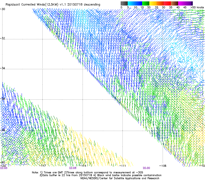The image size is (205, 180).
Task: Click the '>50 knots' legend label
Action: point(197,7)
